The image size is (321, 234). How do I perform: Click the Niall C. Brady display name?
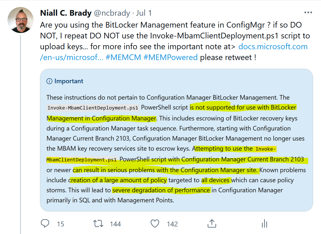coord(66,13)
